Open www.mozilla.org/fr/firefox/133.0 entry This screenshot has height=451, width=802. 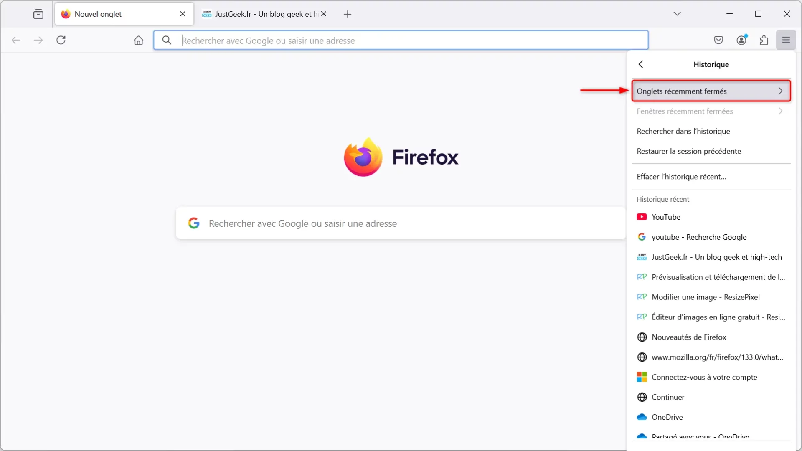pos(711,357)
